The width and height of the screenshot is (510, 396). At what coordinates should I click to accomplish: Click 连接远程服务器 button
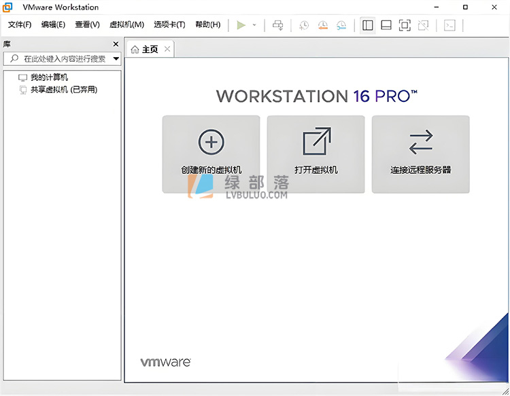(x=420, y=154)
